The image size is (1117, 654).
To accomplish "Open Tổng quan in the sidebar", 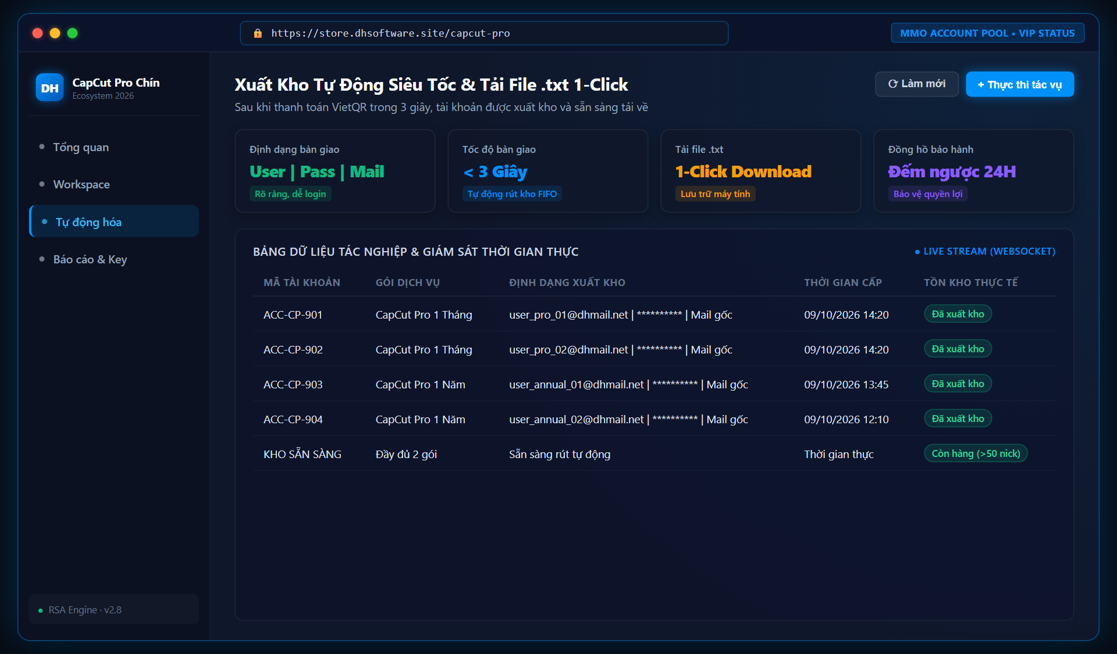I will (114, 147).
